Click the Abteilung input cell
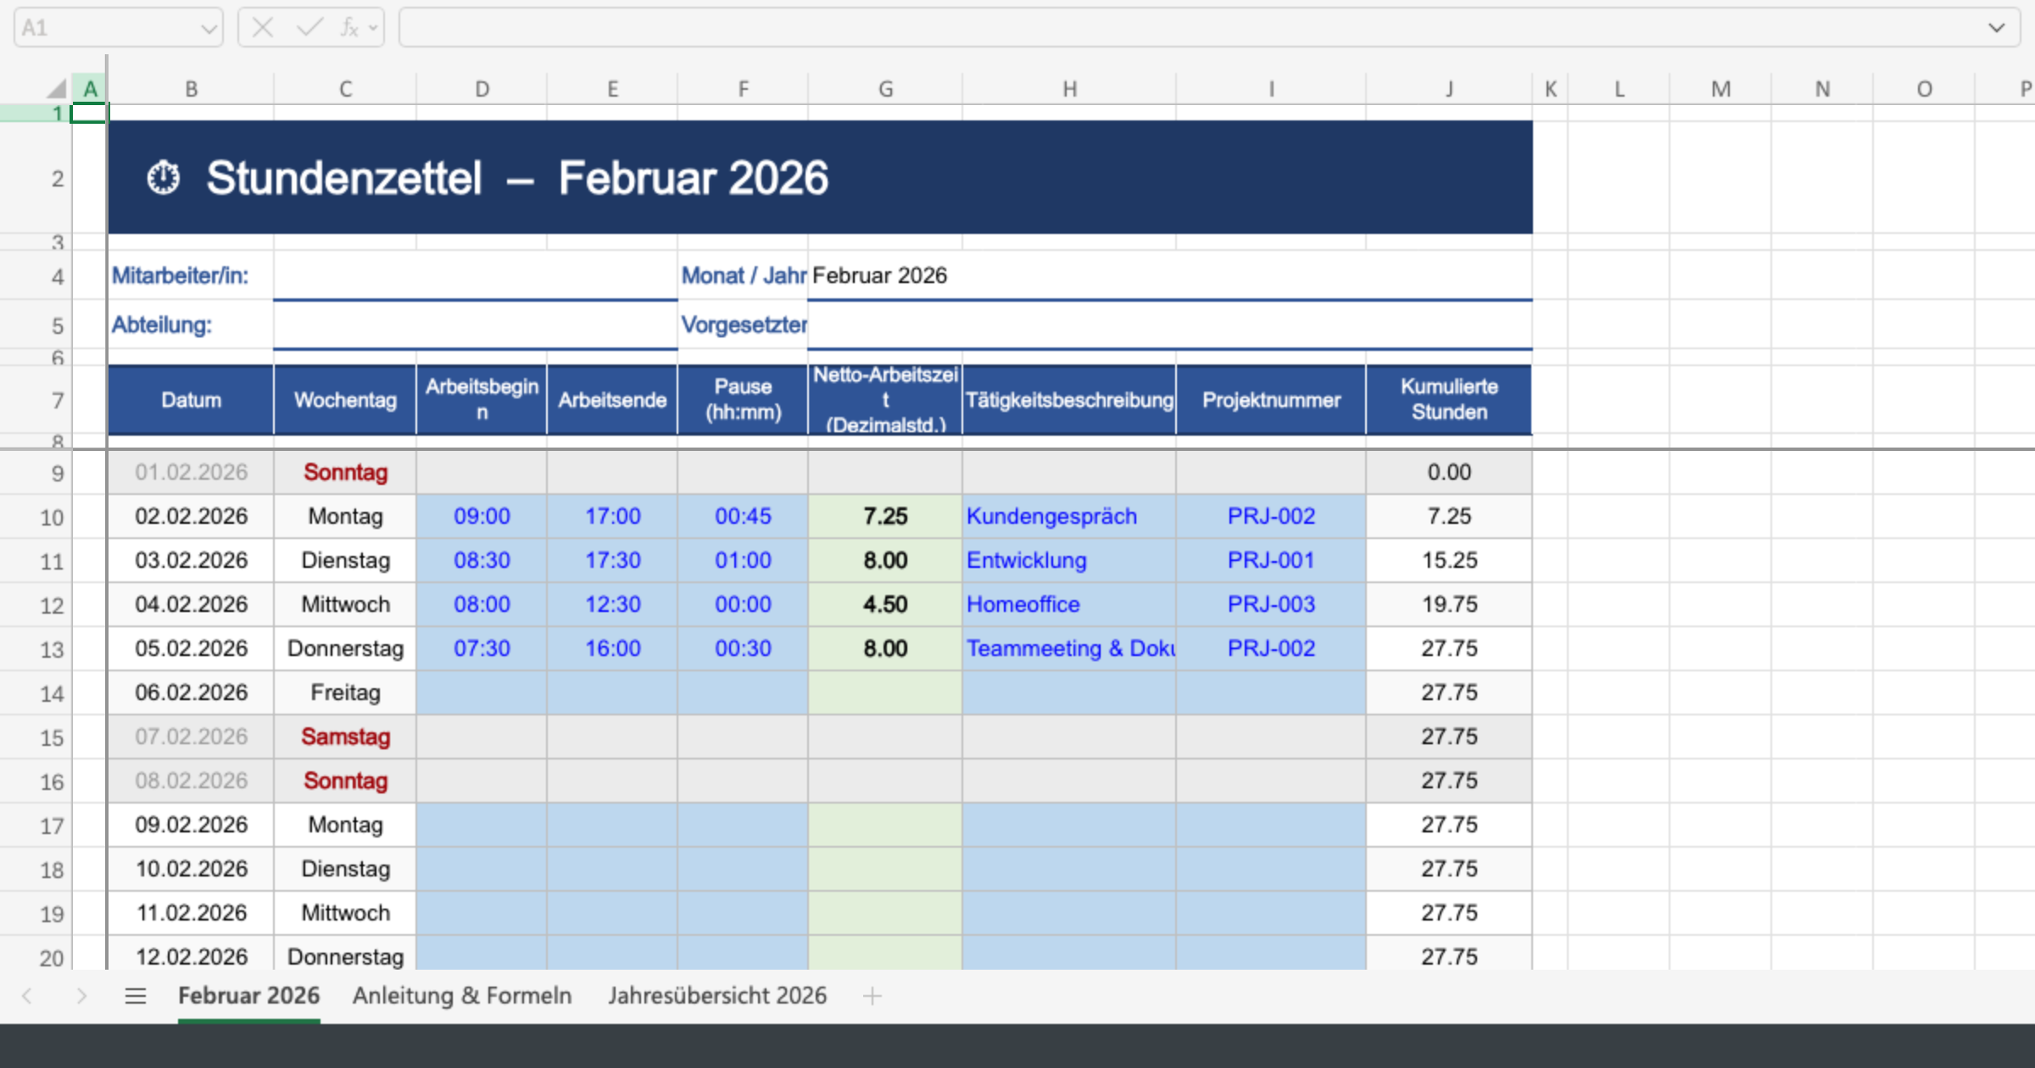 475,325
